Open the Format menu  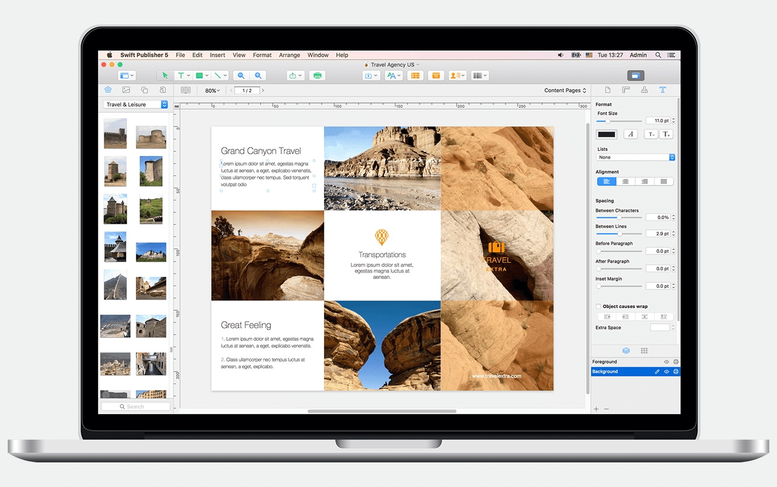click(x=262, y=55)
